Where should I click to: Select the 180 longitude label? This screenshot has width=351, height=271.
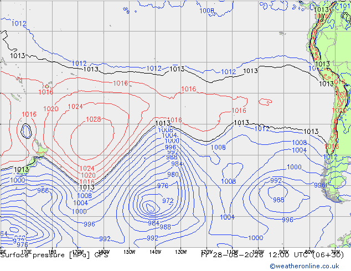52,252
